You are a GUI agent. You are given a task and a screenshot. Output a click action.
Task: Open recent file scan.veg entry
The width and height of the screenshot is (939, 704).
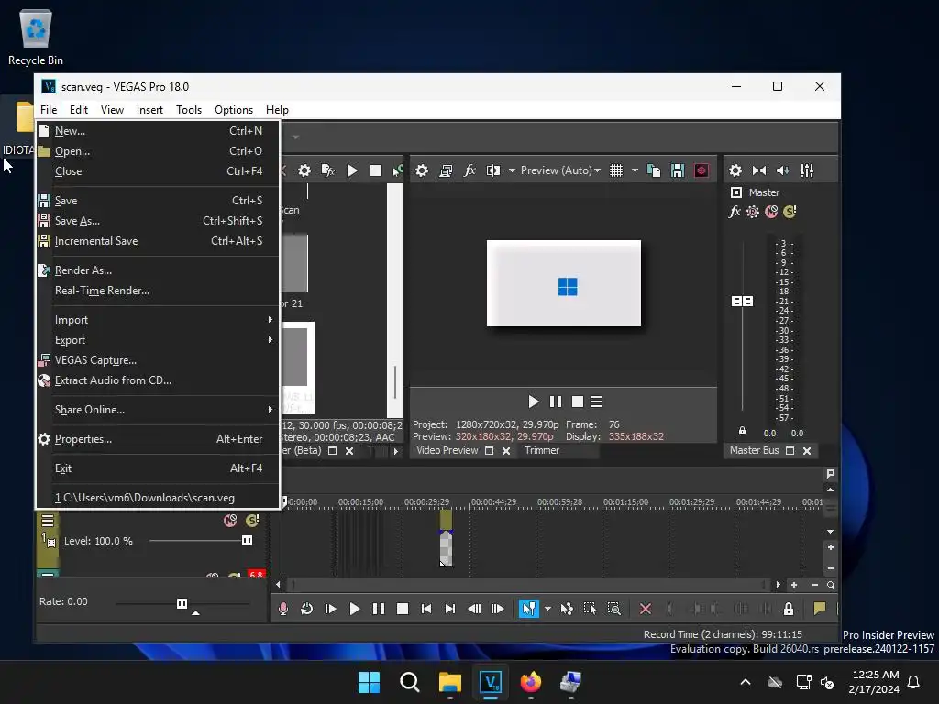158,498
